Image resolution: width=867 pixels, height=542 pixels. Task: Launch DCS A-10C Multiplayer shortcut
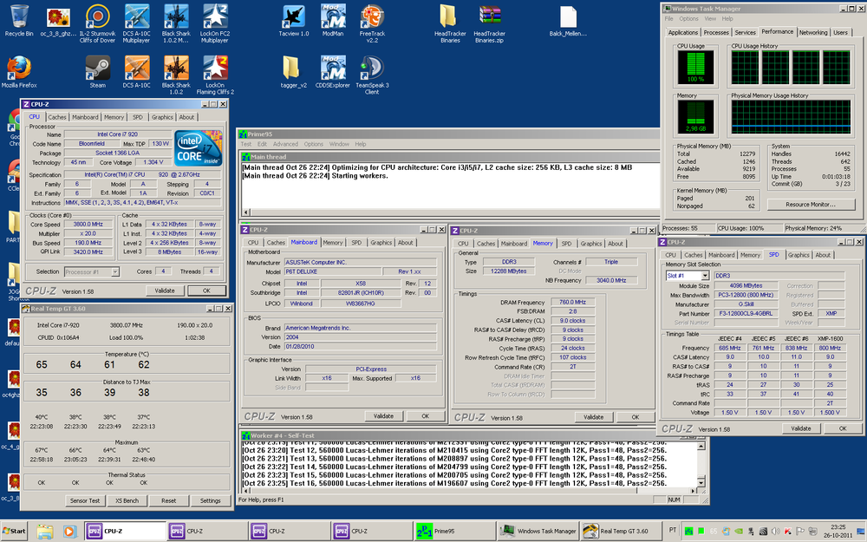pos(136,16)
